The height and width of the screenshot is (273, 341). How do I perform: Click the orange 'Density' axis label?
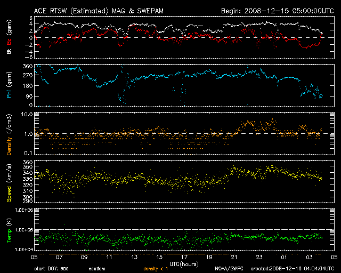9,146
